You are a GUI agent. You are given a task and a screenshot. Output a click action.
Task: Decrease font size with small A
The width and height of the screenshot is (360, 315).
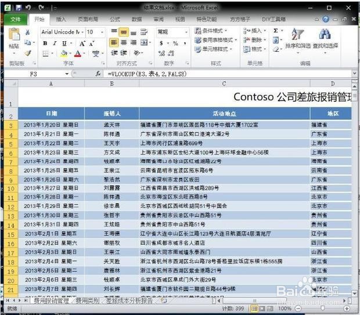[x=92, y=44]
